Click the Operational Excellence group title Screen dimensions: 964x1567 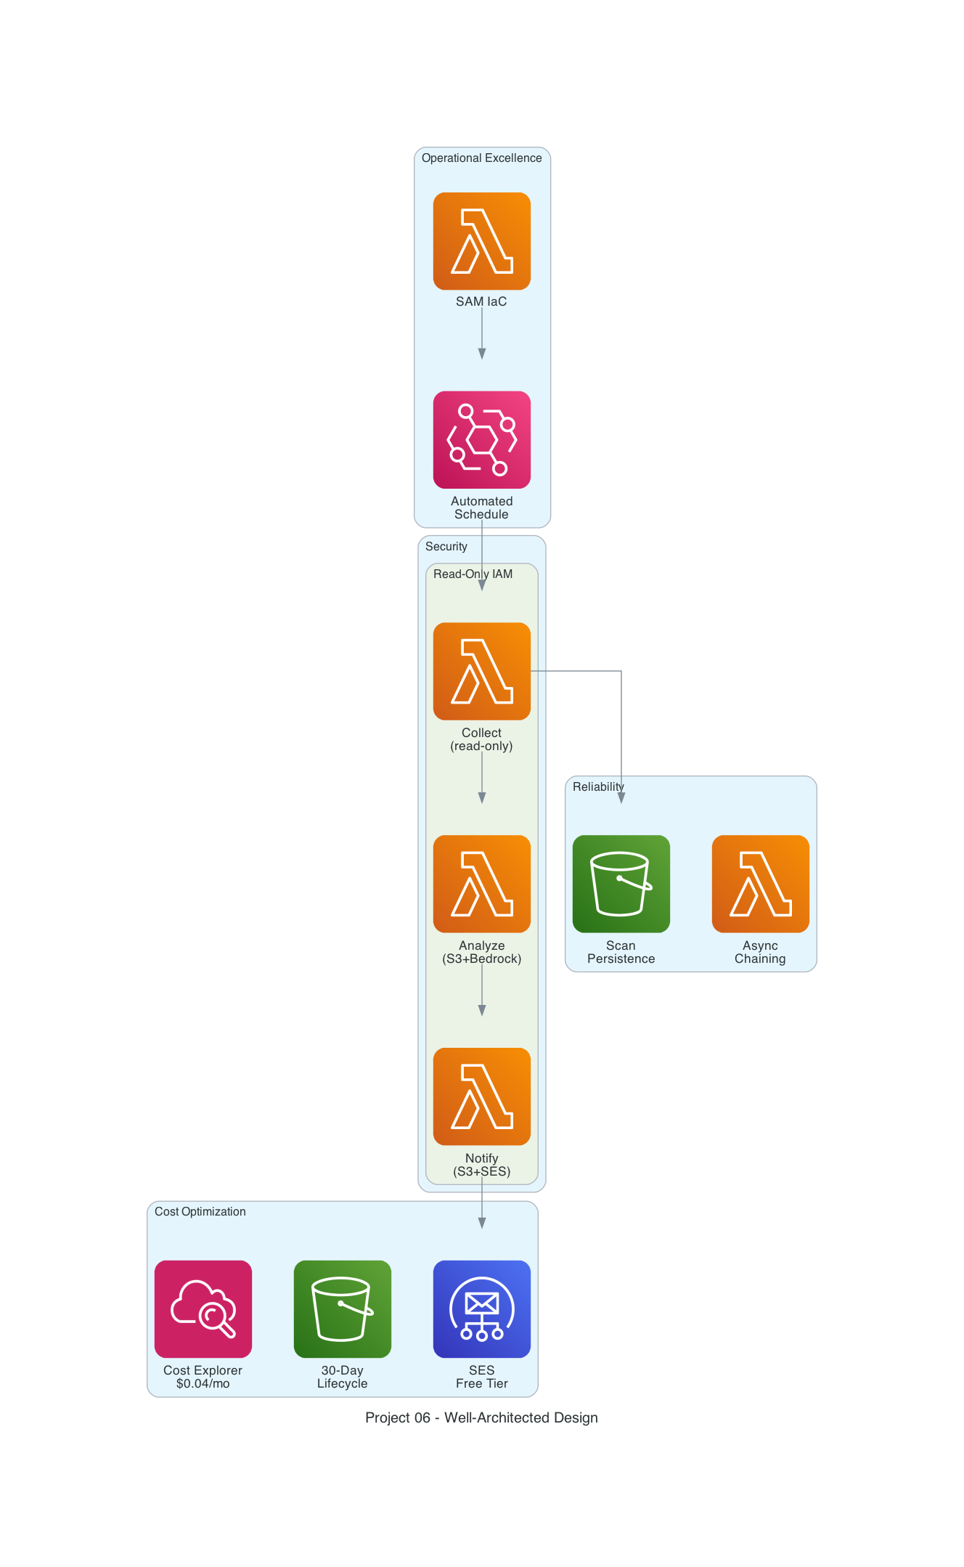point(481,158)
